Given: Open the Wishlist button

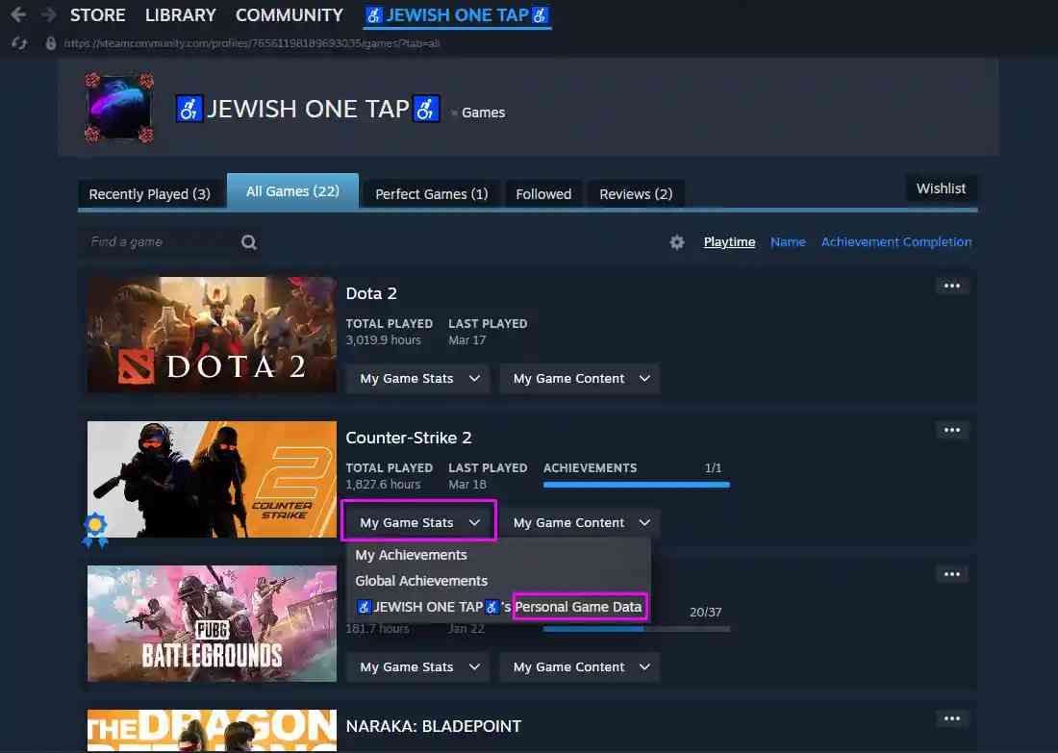Looking at the screenshot, I should [941, 188].
